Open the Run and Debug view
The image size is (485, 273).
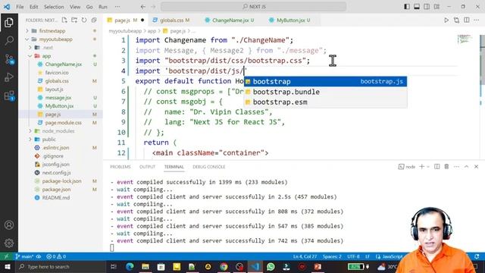tap(9, 77)
